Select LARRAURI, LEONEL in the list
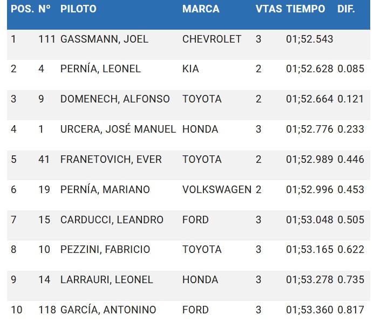The width and height of the screenshot is (381, 322). pyautogui.click(x=107, y=280)
